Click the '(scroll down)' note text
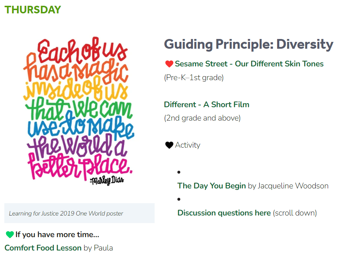The height and width of the screenshot is (257, 362). coord(295,213)
